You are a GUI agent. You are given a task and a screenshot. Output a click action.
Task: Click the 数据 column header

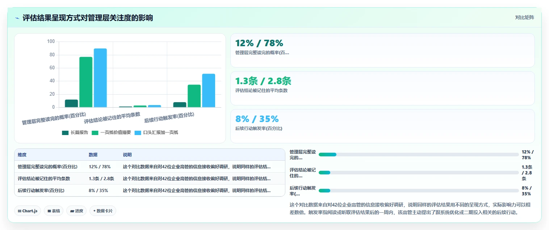coord(93,155)
